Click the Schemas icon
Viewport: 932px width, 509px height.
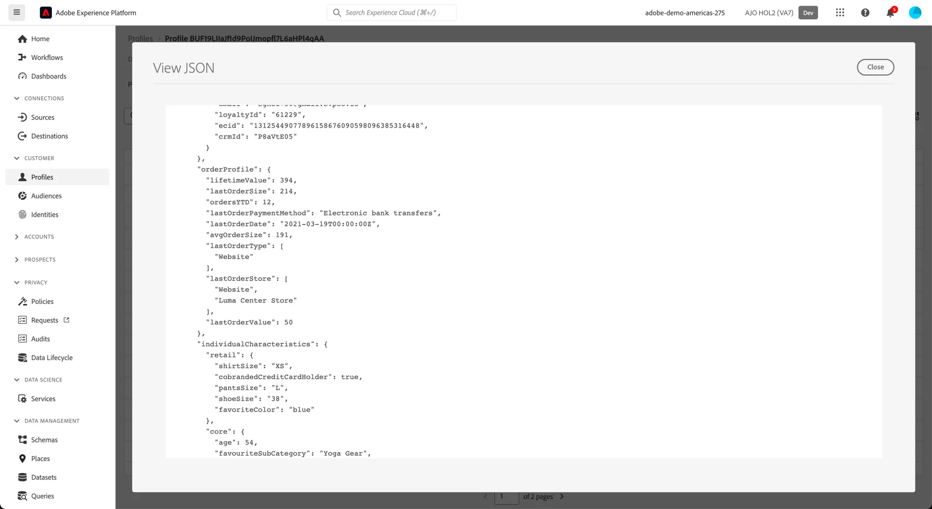click(22, 440)
